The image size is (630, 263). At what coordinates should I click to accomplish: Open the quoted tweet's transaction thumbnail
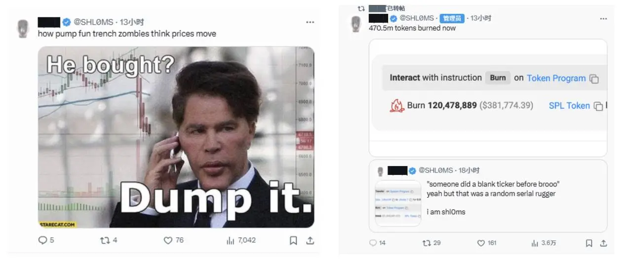pos(398,203)
